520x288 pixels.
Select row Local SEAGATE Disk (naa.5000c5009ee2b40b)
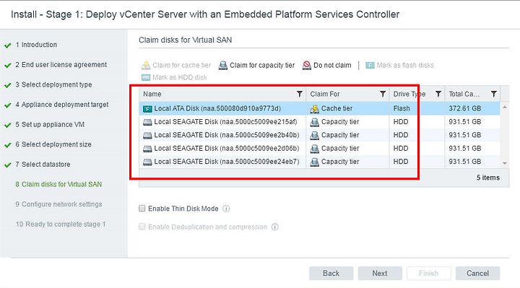pyautogui.click(x=319, y=135)
